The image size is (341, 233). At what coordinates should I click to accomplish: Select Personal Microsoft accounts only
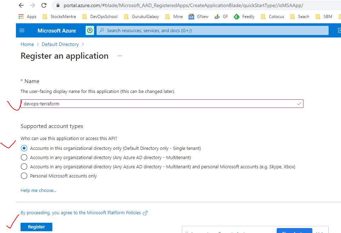click(24, 176)
